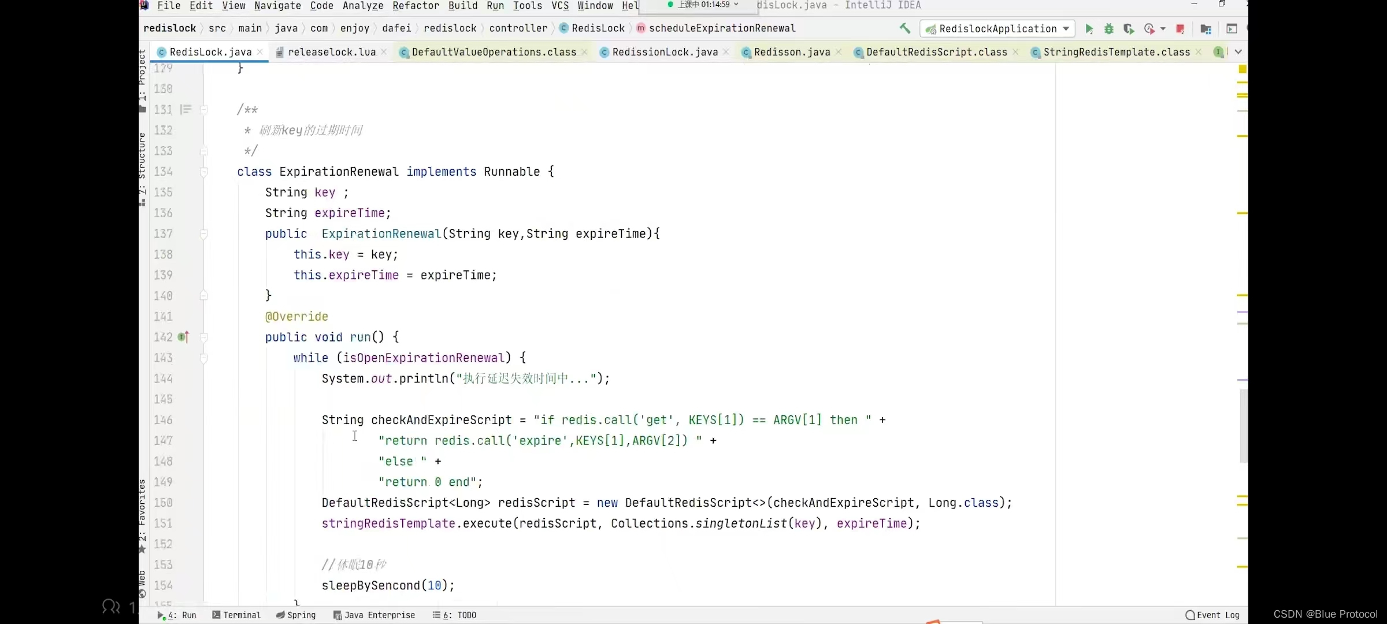Open the RedislockApplication run configuration dropdown
This screenshot has width=1387, height=624.
997,29
